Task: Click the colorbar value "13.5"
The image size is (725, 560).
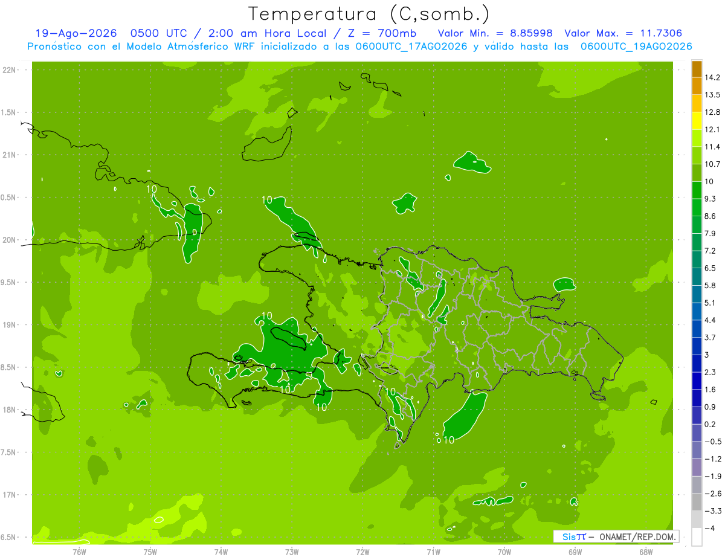Action: point(713,95)
